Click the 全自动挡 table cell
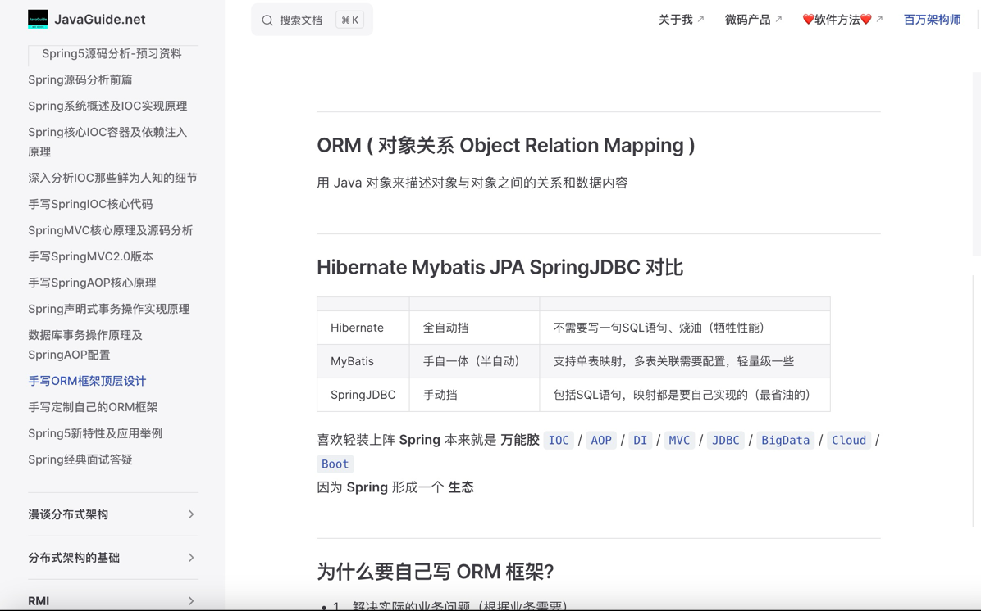This screenshot has width=981, height=611. 474,328
